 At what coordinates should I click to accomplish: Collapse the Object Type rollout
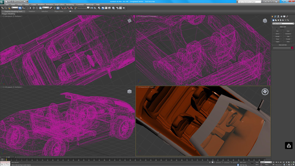point(283,27)
